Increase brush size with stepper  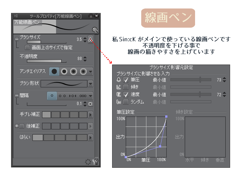(x=85, y=38)
